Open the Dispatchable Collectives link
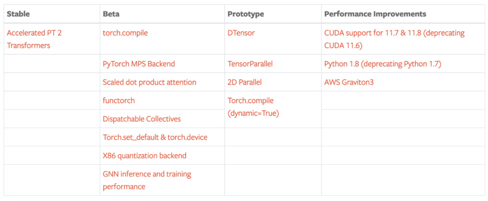 pyautogui.click(x=141, y=119)
